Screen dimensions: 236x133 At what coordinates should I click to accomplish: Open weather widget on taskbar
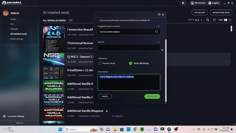(8, 129)
